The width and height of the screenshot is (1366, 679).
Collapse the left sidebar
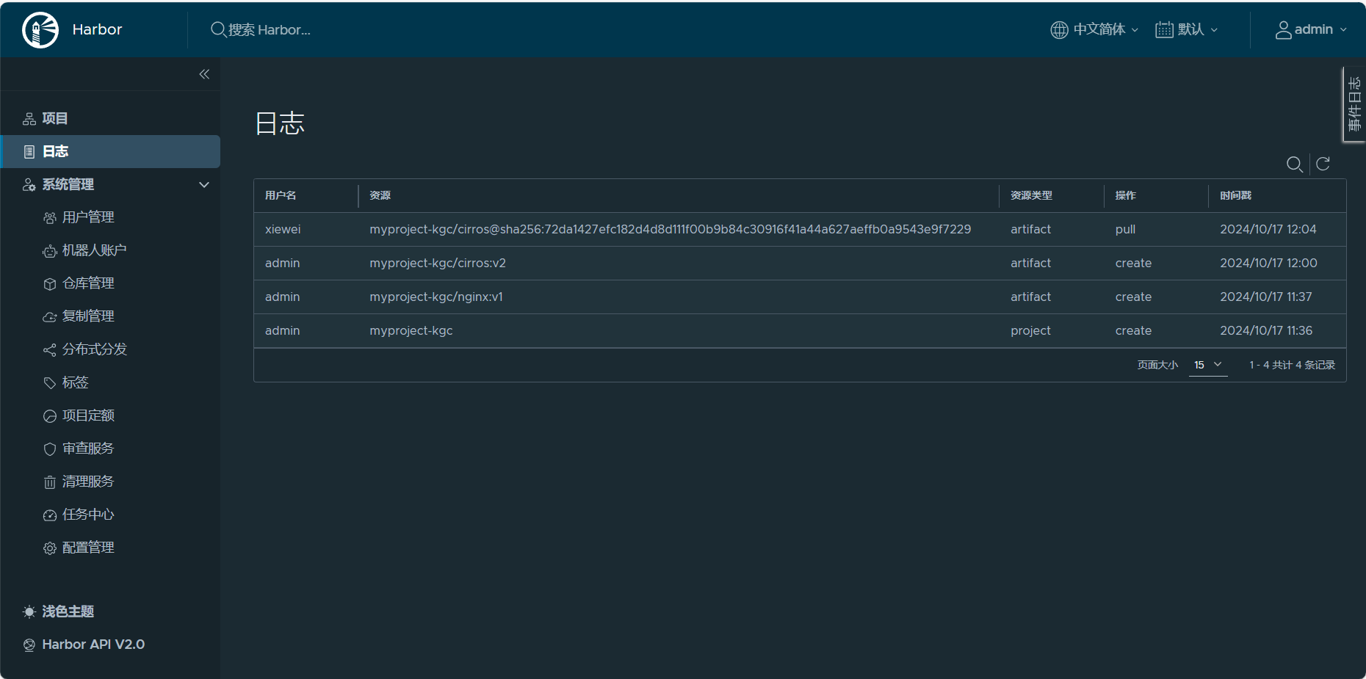point(203,73)
